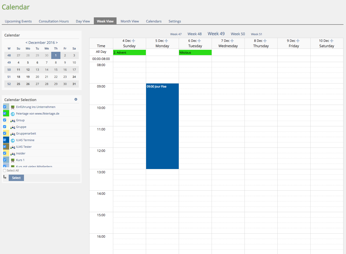
Task: Switch to the Month View tab
Action: coord(130,21)
